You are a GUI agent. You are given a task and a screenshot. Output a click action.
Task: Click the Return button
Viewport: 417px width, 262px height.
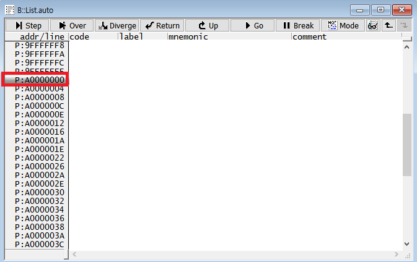tap(162, 25)
